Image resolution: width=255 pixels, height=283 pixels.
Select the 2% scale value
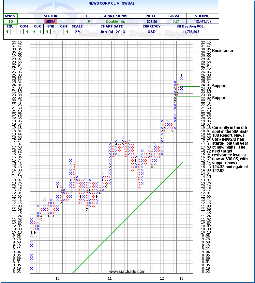pyautogui.click(x=77, y=32)
